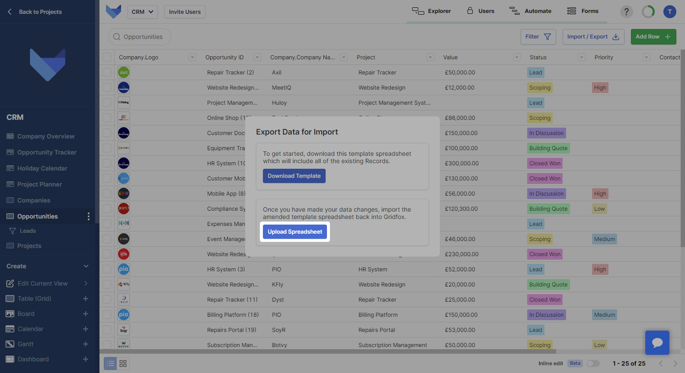Screen dimensions: 685x373
Task: Collapse the Create section chevron
Action: [86, 266]
